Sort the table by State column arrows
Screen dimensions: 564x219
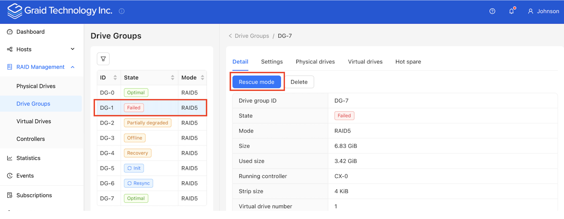172,77
